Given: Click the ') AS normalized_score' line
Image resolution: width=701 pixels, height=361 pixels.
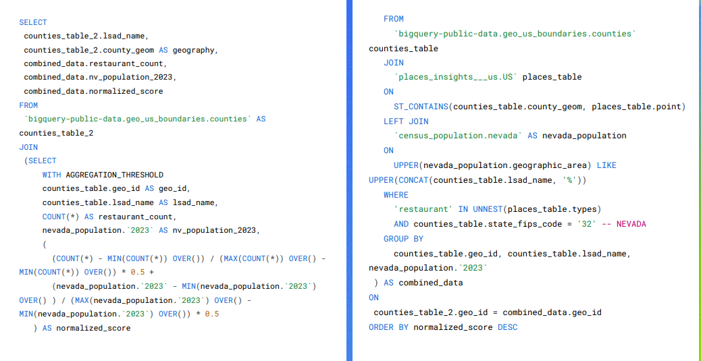Looking at the screenshot, I should [x=82, y=328].
